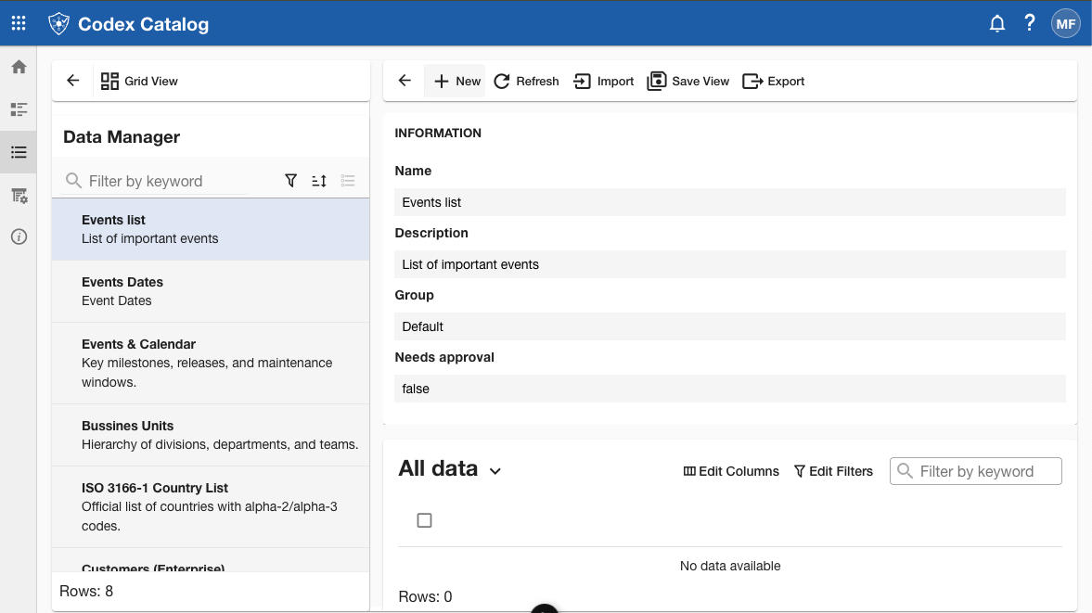Open the help question mark
The image size is (1092, 613).
[x=1029, y=23]
